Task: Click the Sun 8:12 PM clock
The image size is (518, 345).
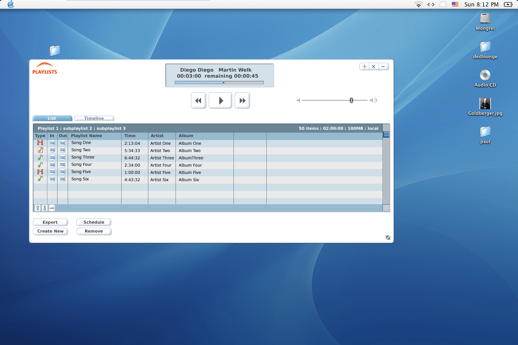Action: [x=482, y=4]
